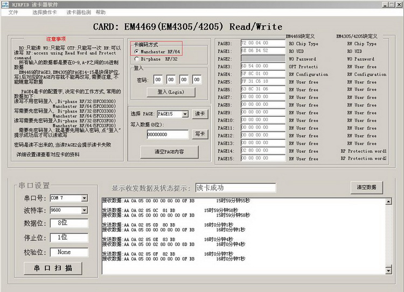The image size is (404, 292).
Task: Click the EM4469块定义 column header
Action: pos(300,36)
